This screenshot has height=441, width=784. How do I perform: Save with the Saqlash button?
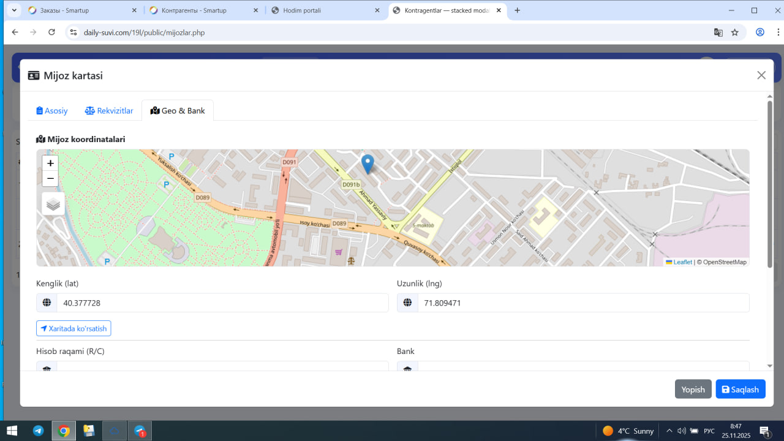(740, 390)
